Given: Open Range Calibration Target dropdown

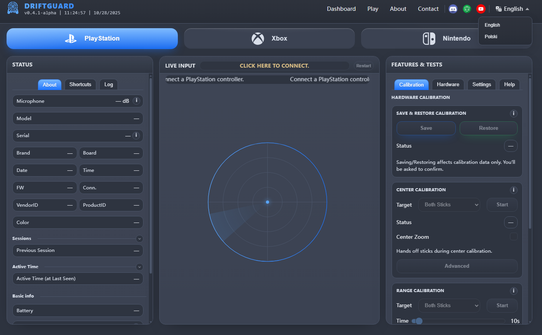Looking at the screenshot, I should (449, 306).
